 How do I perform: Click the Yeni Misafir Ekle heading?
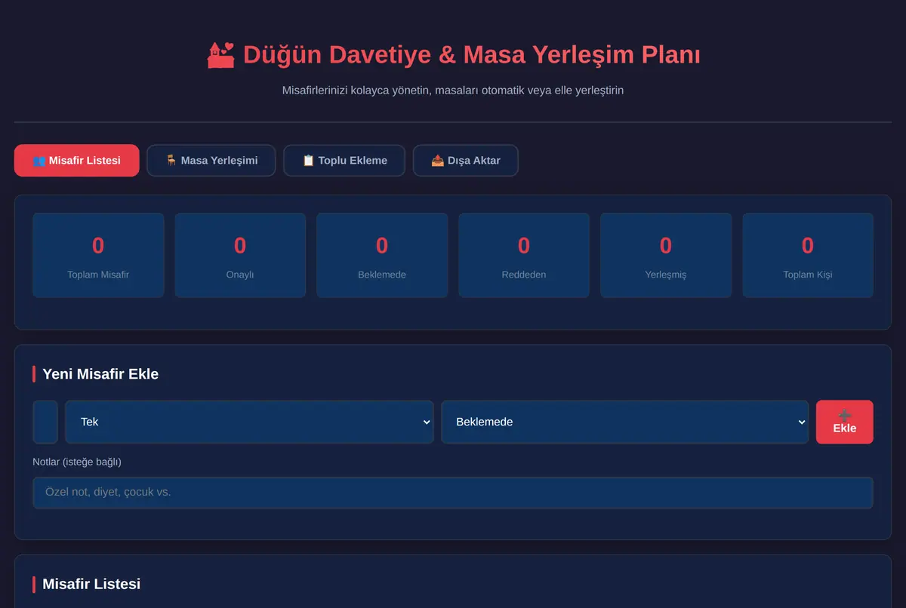pos(100,374)
